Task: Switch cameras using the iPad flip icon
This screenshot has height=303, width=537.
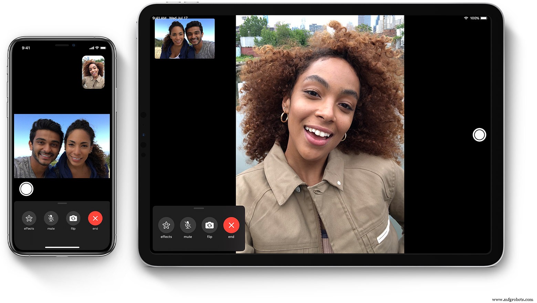Action: click(209, 225)
